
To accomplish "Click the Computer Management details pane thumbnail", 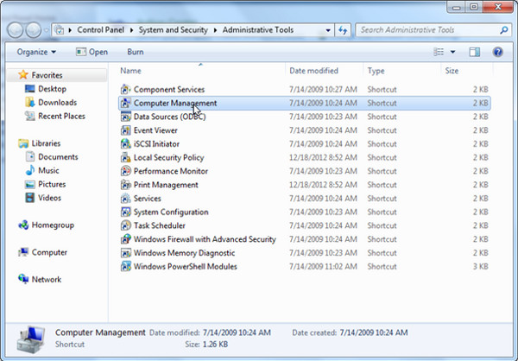I will pos(30,339).
